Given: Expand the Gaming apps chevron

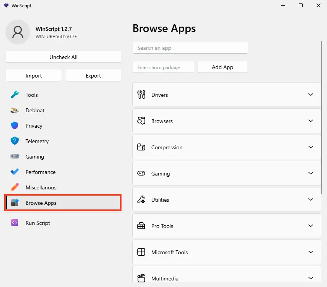Looking at the screenshot, I should pos(311,173).
